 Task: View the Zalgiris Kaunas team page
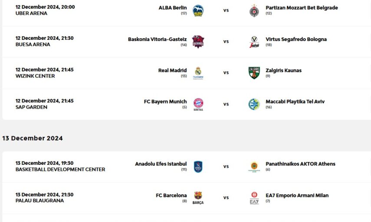(x=283, y=71)
